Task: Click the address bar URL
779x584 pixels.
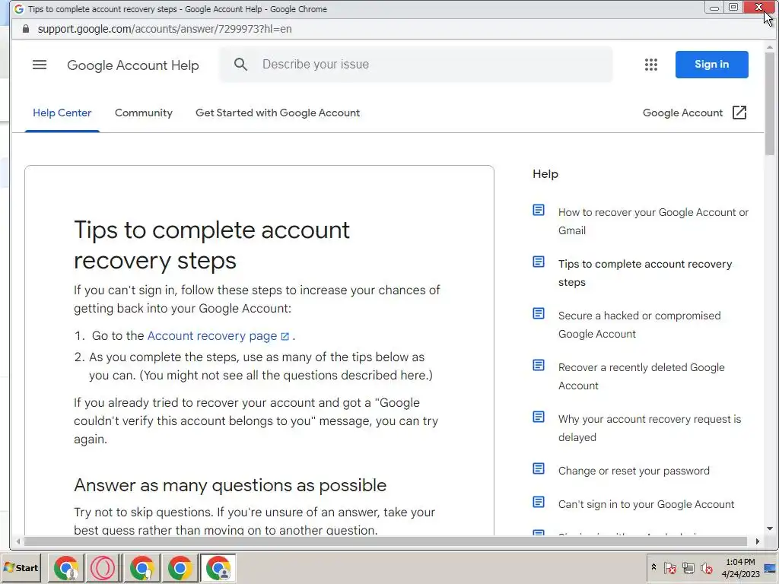Action: click(164, 29)
